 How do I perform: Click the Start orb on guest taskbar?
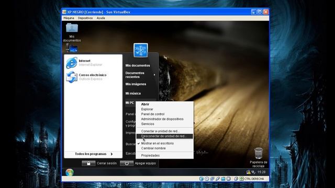tap(70, 172)
